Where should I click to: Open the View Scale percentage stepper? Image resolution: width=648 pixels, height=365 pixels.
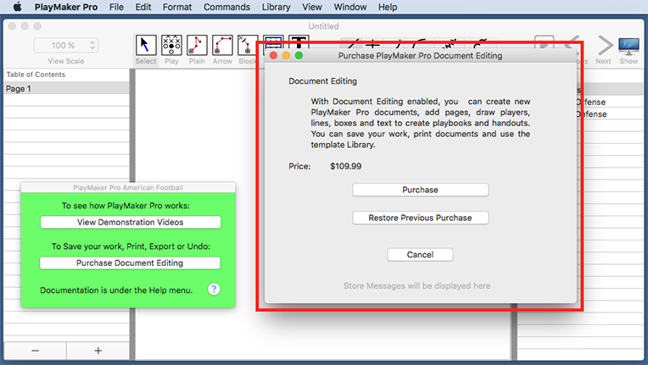point(92,45)
